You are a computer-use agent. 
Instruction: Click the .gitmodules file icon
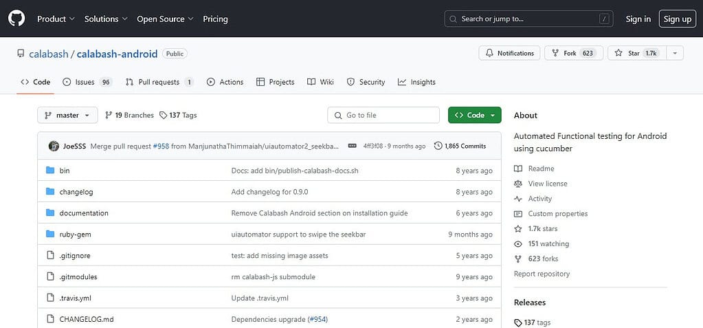point(50,276)
